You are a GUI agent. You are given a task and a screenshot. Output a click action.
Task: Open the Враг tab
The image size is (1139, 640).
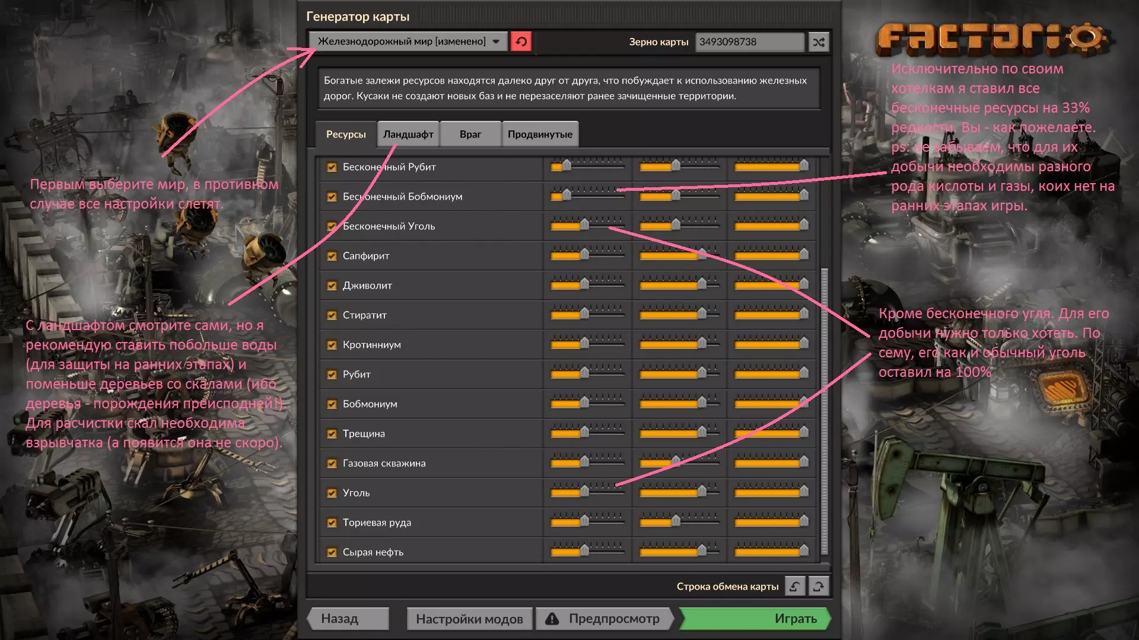[470, 135]
